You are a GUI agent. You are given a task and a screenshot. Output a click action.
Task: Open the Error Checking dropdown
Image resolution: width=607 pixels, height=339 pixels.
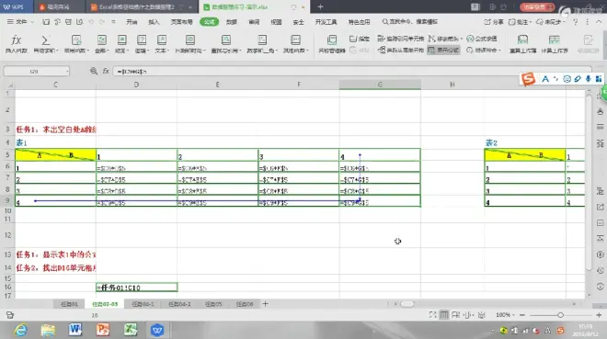coord(484,50)
